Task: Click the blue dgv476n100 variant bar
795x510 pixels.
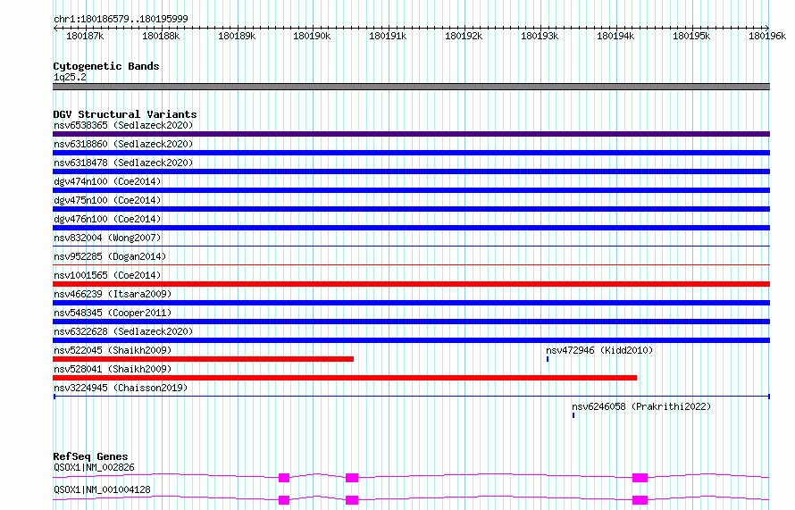Action: pyautogui.click(x=411, y=228)
